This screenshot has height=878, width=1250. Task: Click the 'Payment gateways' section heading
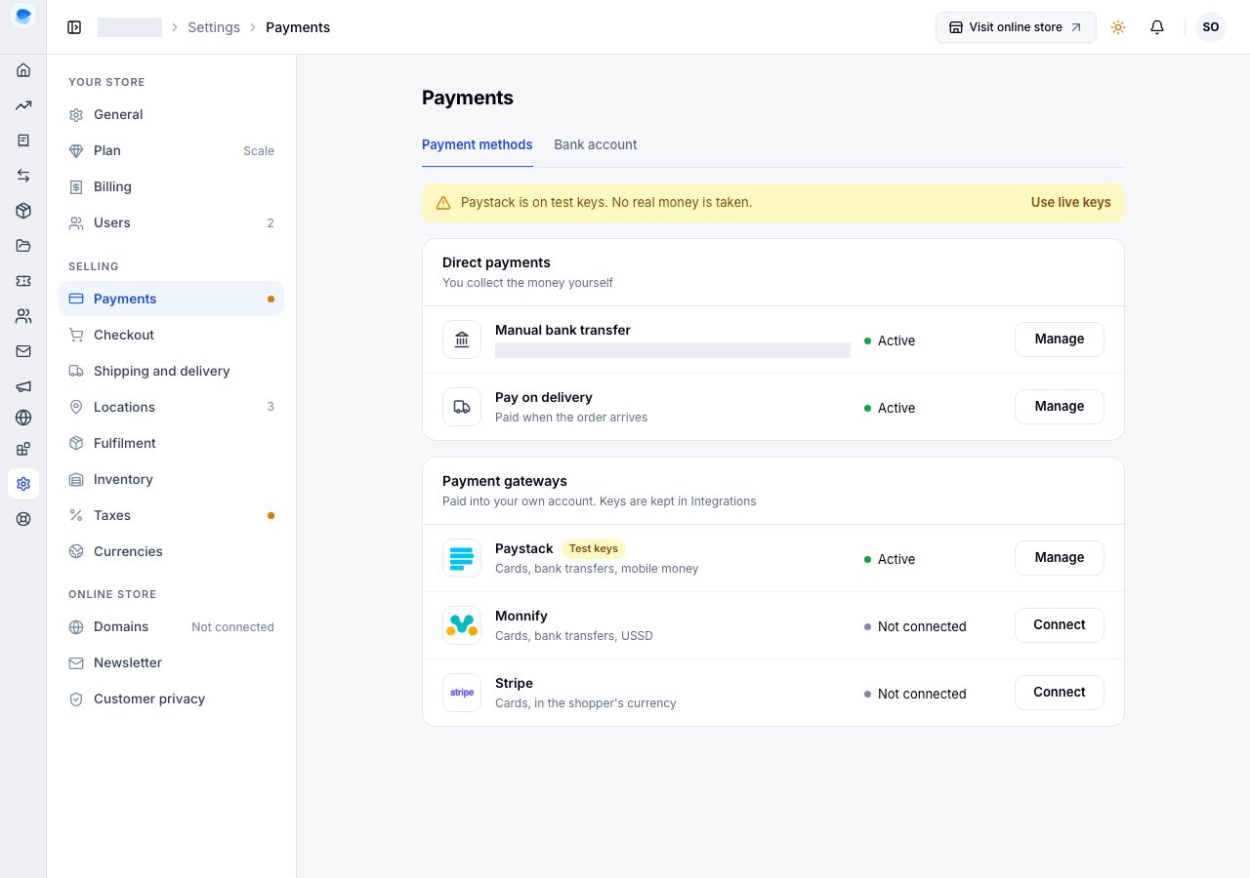coord(505,481)
